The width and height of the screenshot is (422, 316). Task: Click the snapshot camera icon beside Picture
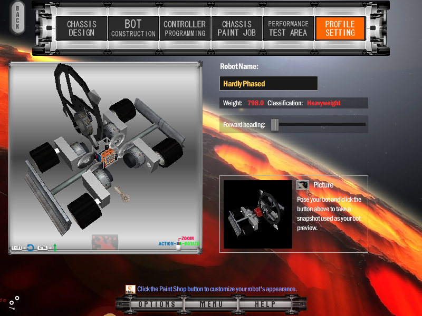[302, 185]
